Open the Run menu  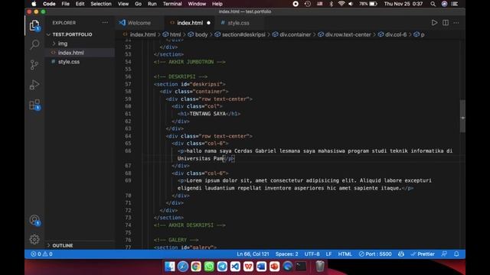152,4
